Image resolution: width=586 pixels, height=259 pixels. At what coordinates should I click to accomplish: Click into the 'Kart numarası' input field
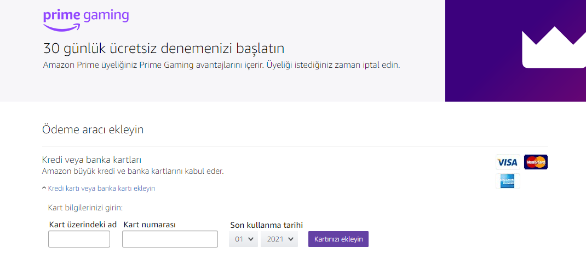[170, 239]
